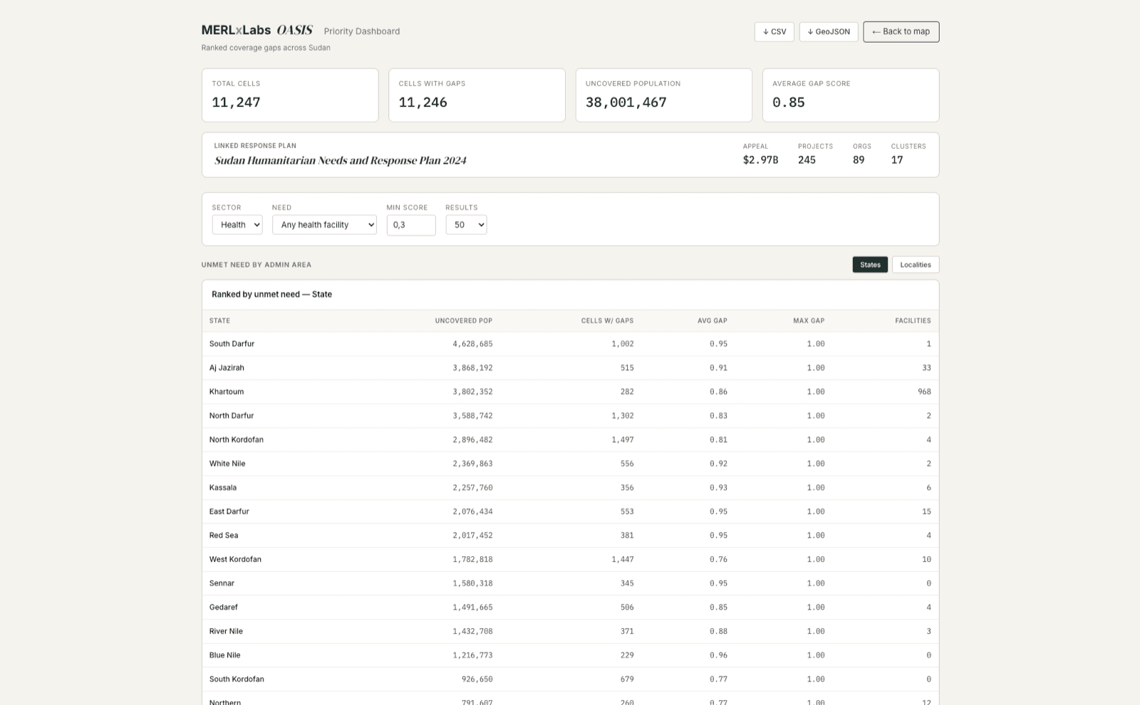Select the Kassala row
Screen dimensions: 1140x705
coord(570,488)
